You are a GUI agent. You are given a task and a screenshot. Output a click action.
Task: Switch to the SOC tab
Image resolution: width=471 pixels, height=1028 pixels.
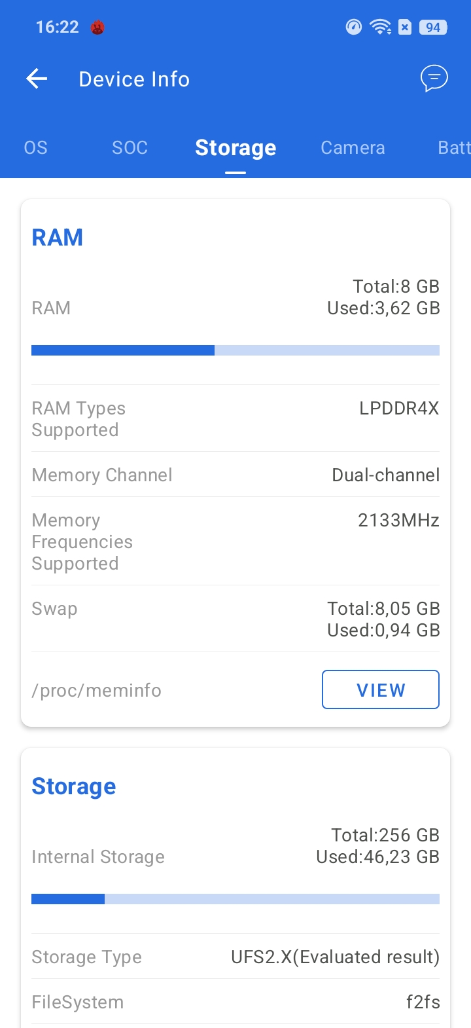[130, 148]
